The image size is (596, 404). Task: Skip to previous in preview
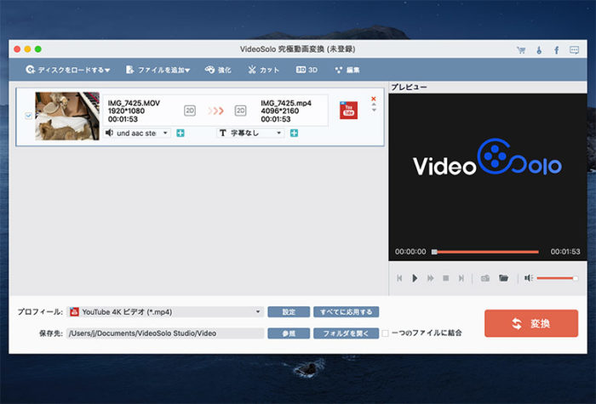(399, 278)
